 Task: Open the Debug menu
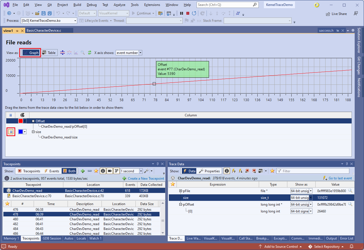[x=91, y=5]
